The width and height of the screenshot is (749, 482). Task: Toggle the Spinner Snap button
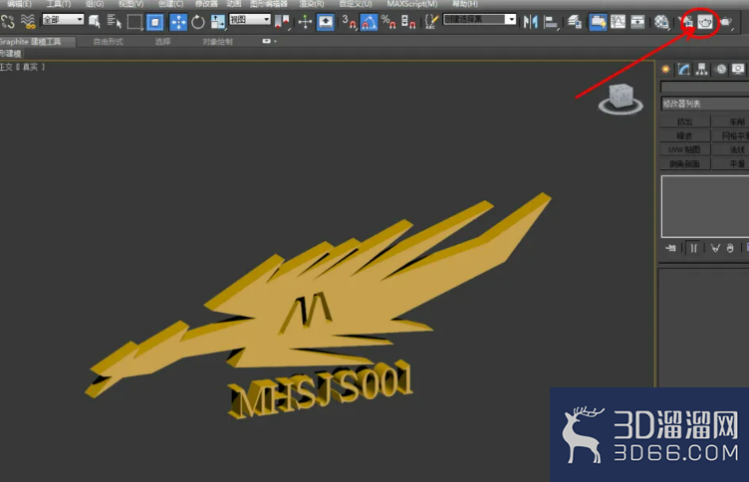(408, 22)
